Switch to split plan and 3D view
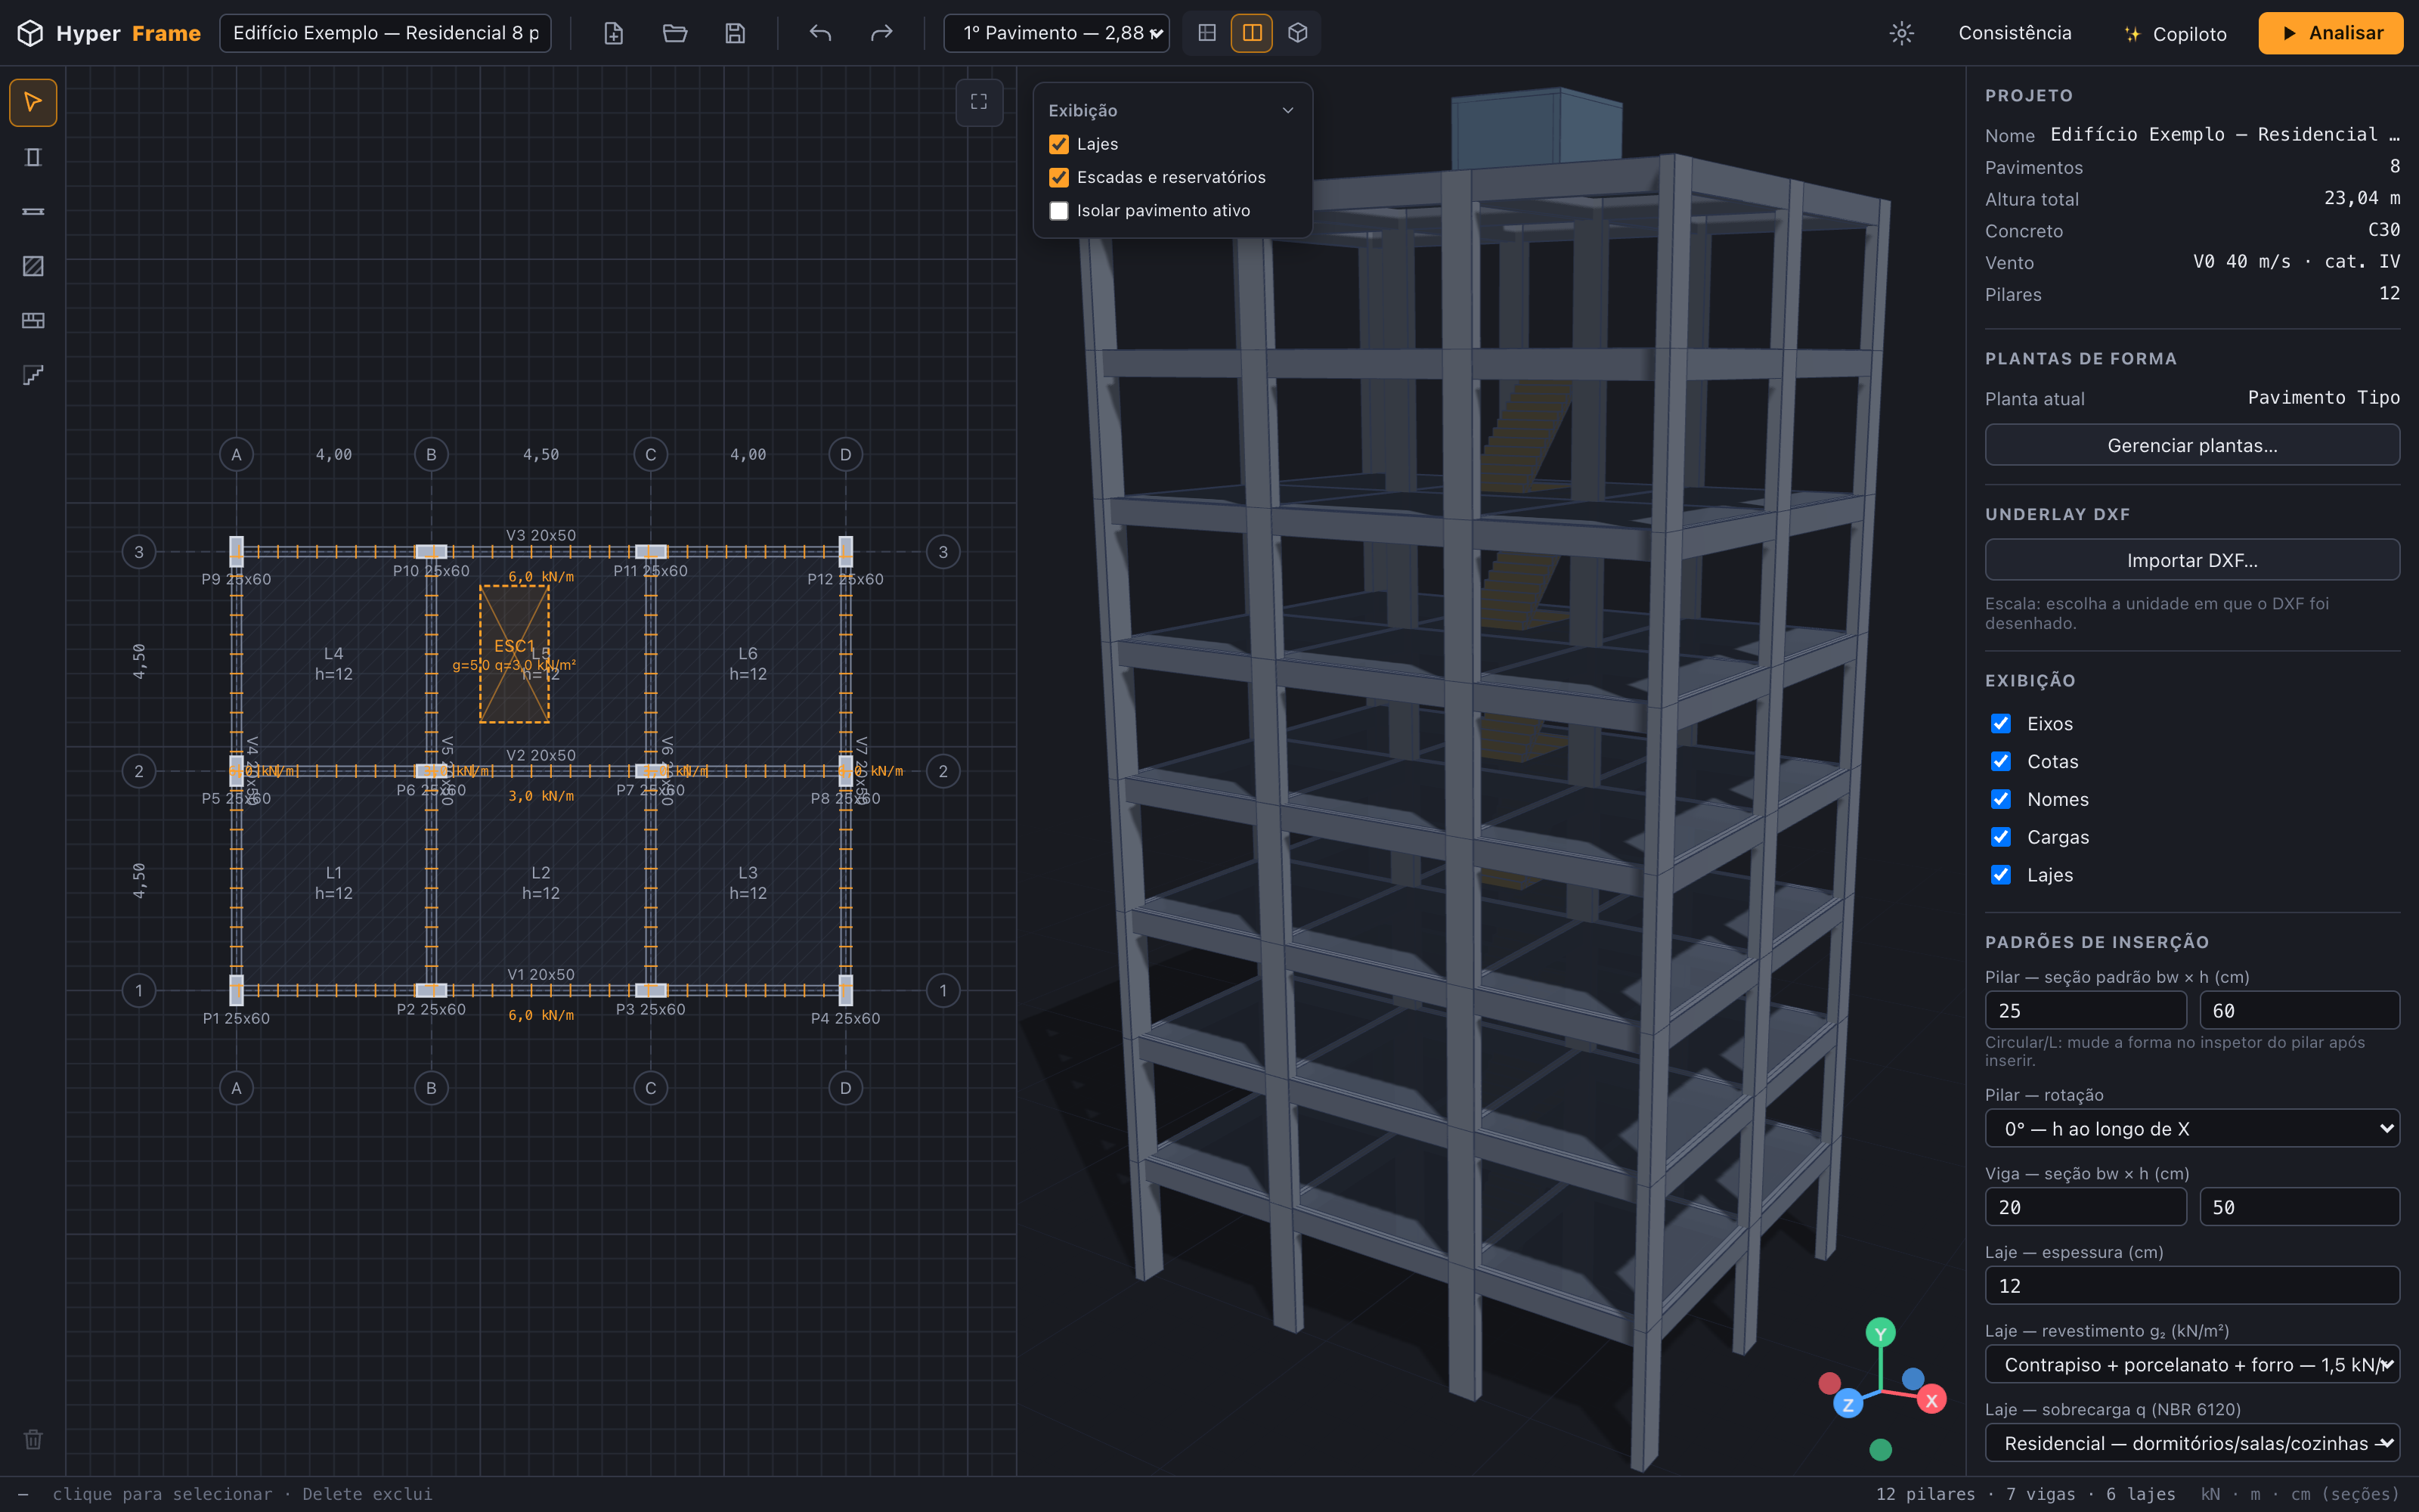Viewport: 2419px width, 1512px height. tap(1252, 33)
